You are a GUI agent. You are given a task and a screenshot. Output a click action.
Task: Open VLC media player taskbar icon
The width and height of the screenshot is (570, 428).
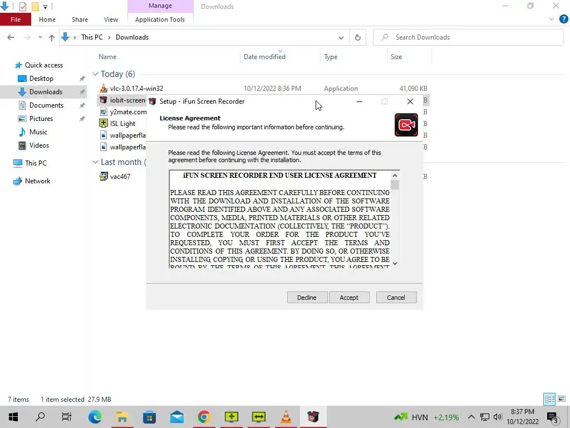[x=286, y=417]
